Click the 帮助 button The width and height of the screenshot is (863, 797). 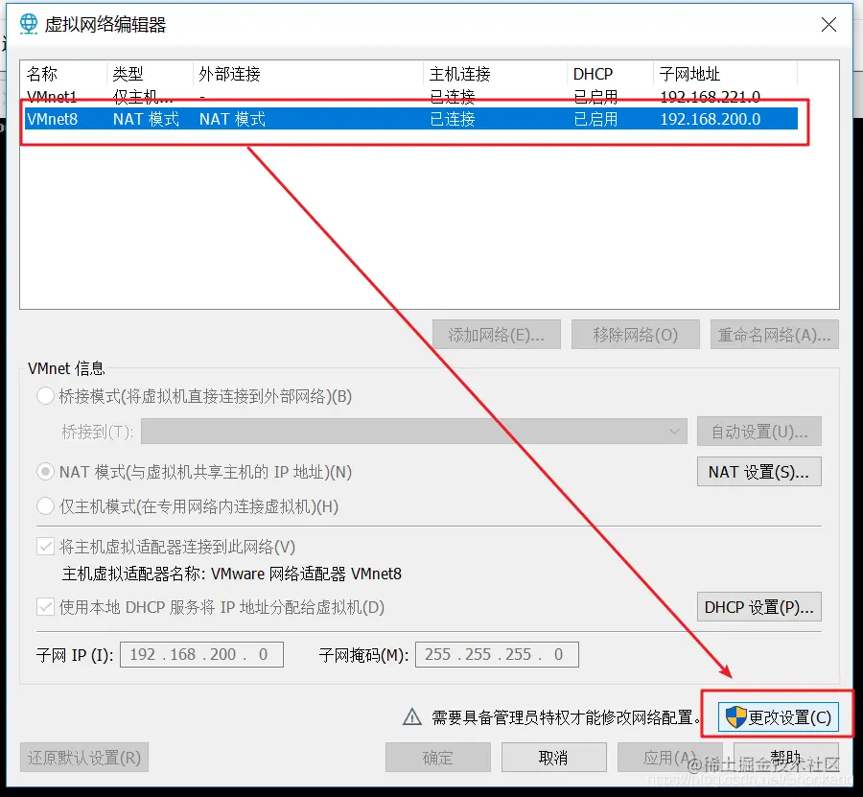point(785,757)
